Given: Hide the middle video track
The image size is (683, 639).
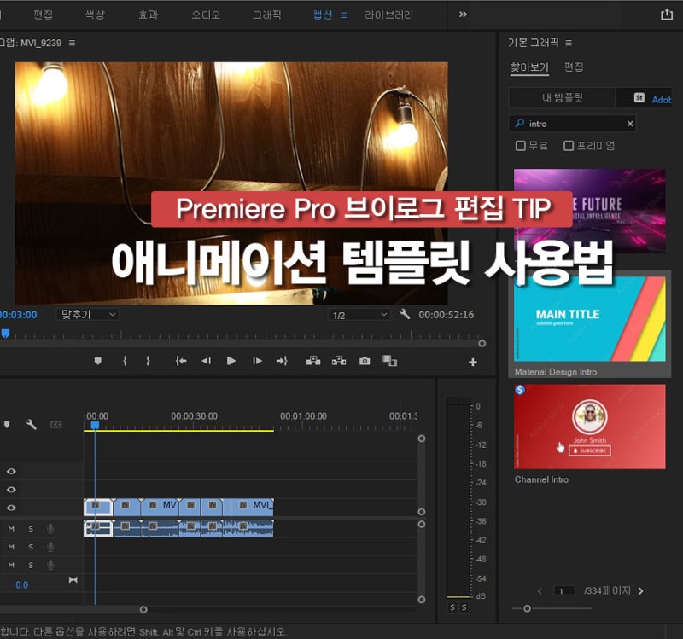Looking at the screenshot, I should tap(11, 490).
